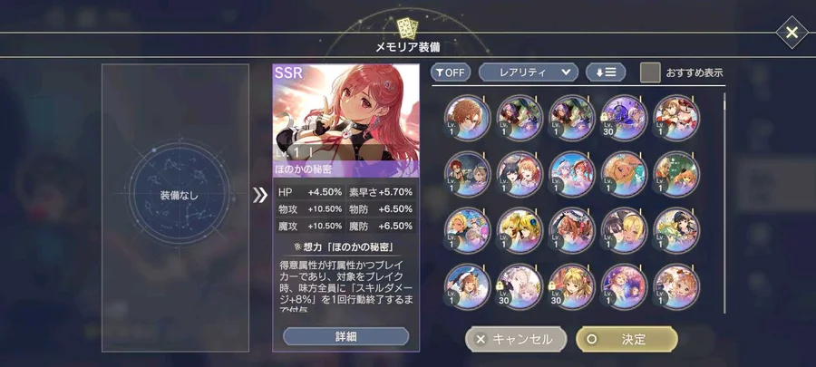Click the 装備なし empty equipment slot
This screenshot has width=816, height=367.
pos(179,196)
